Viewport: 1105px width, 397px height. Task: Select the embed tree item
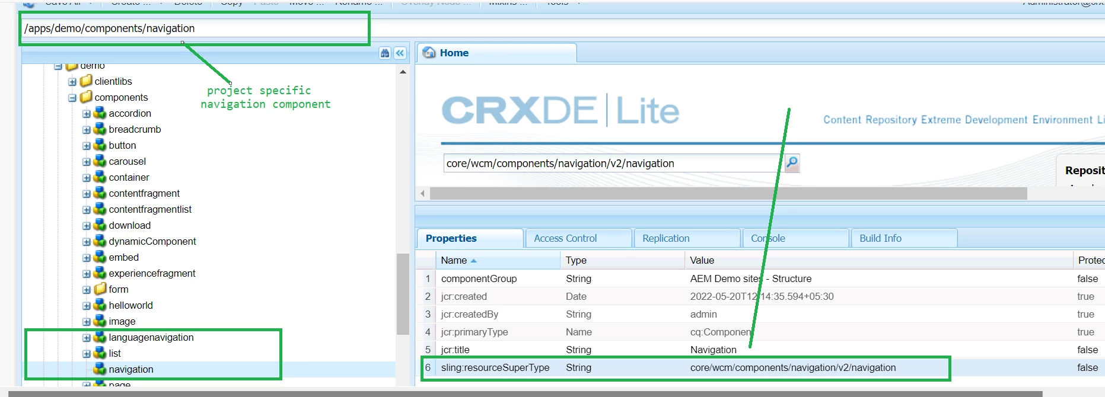click(123, 257)
